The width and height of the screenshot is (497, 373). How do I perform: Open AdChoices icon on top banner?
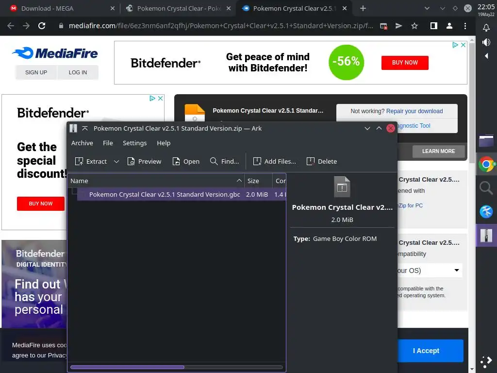click(x=455, y=45)
